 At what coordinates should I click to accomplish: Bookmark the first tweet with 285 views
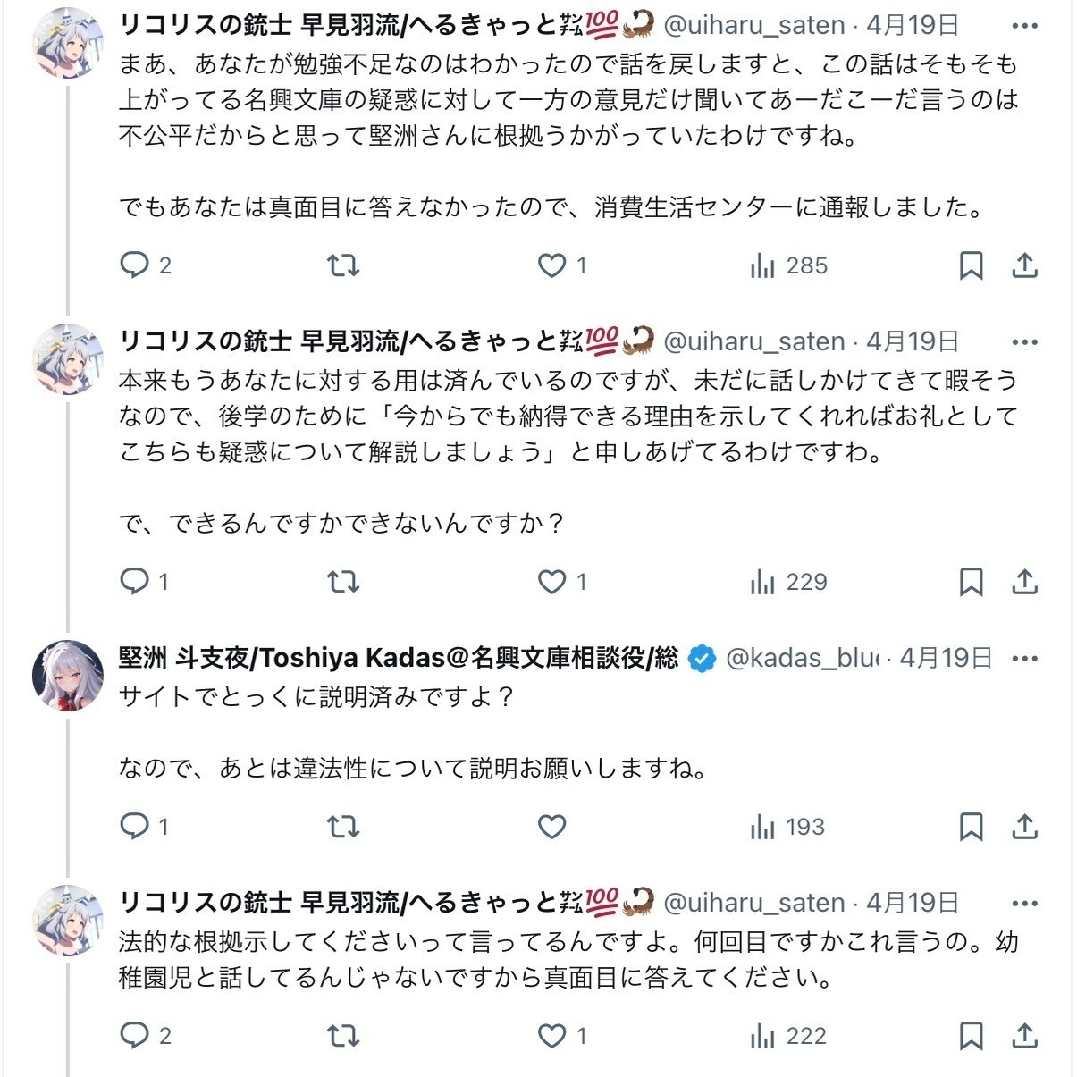(971, 265)
